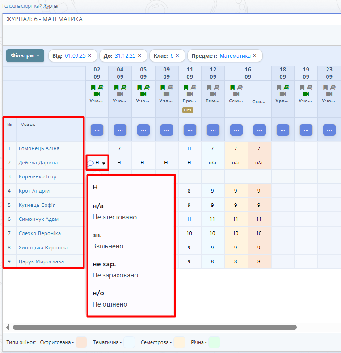Open student Гомонець Аліна's profile link
Screen dimensions: 341x353
point(39,148)
